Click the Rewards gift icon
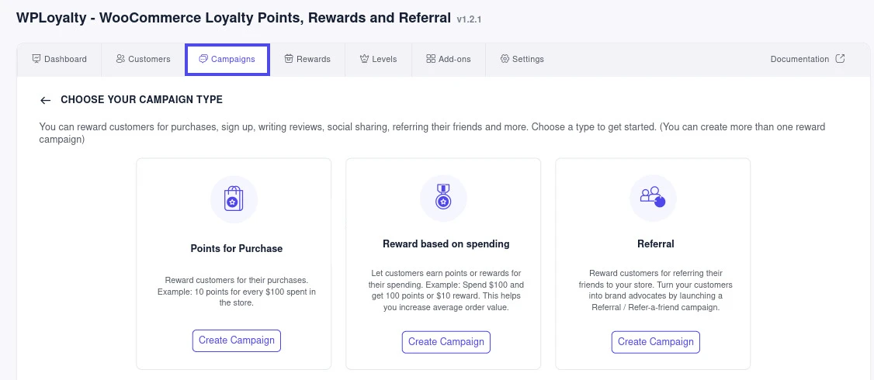The height and width of the screenshot is (380, 874). pyautogui.click(x=289, y=59)
